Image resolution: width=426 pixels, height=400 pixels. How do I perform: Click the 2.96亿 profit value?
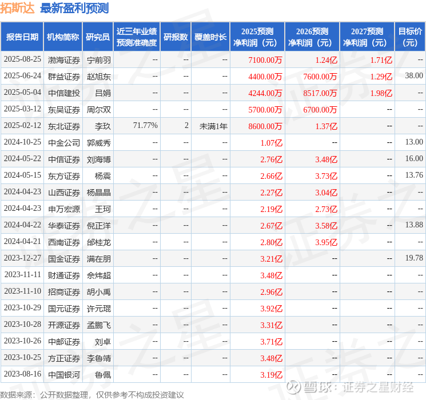point(271,292)
